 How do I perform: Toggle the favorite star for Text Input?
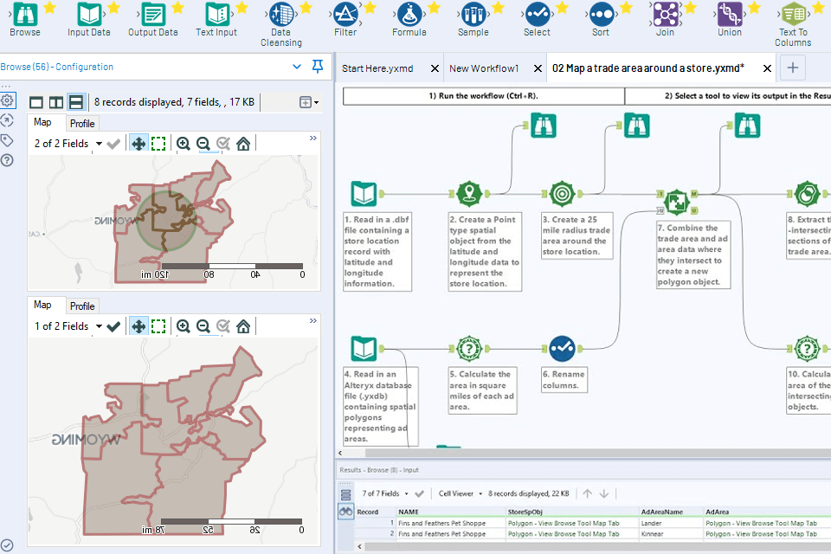click(x=242, y=8)
